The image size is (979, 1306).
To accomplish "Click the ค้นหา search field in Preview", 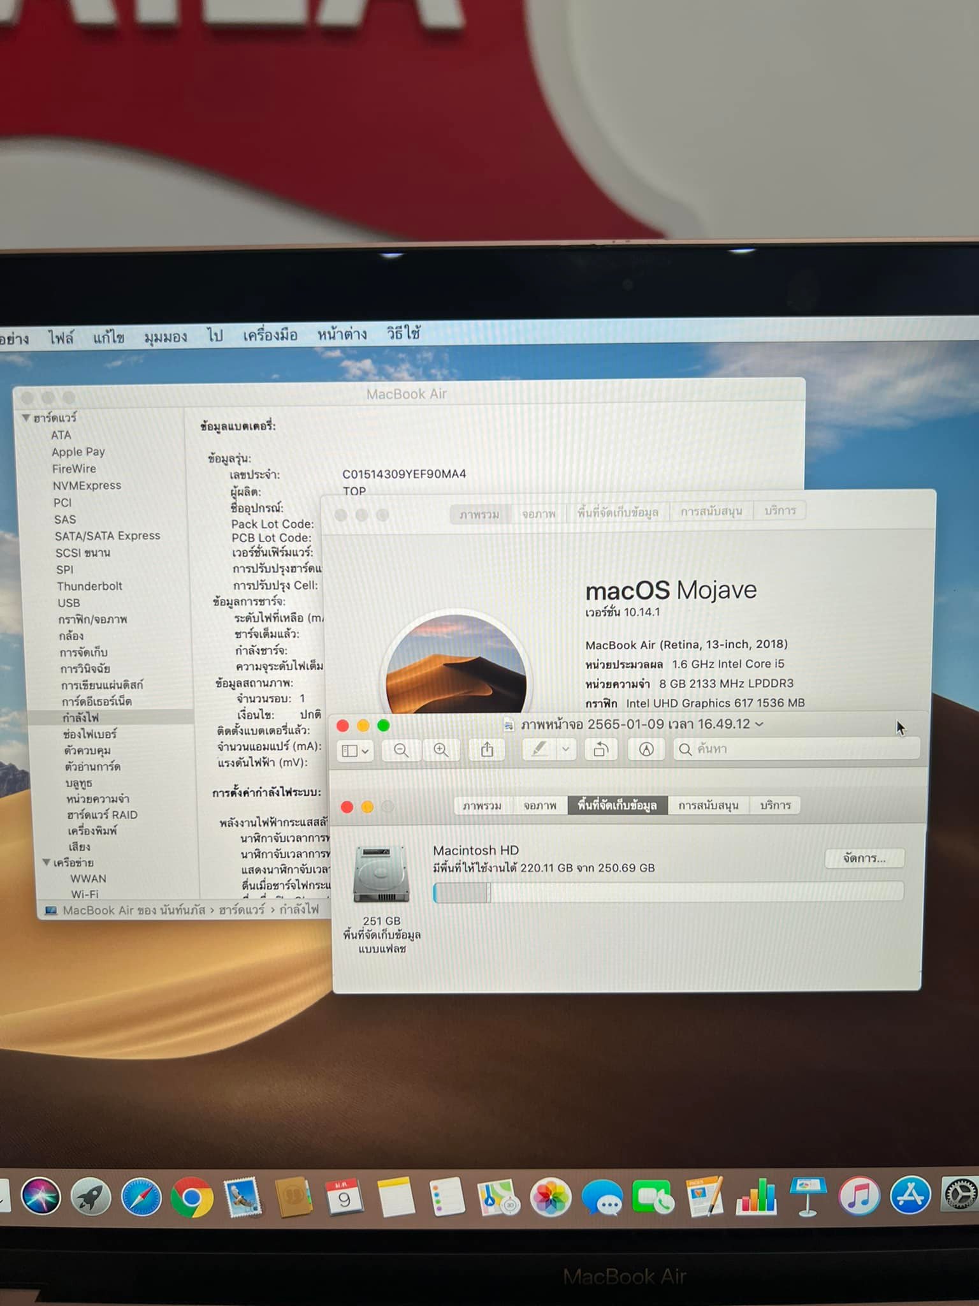I will (x=797, y=749).
